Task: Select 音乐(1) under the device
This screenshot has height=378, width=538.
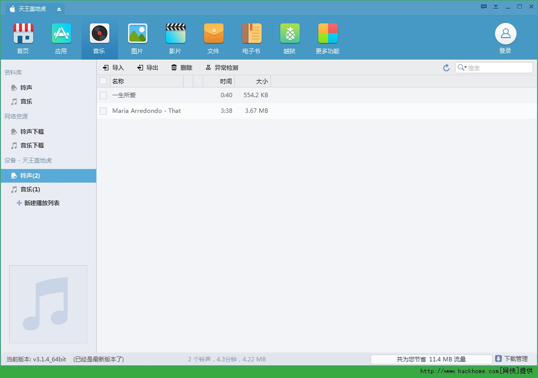Action: click(x=30, y=189)
